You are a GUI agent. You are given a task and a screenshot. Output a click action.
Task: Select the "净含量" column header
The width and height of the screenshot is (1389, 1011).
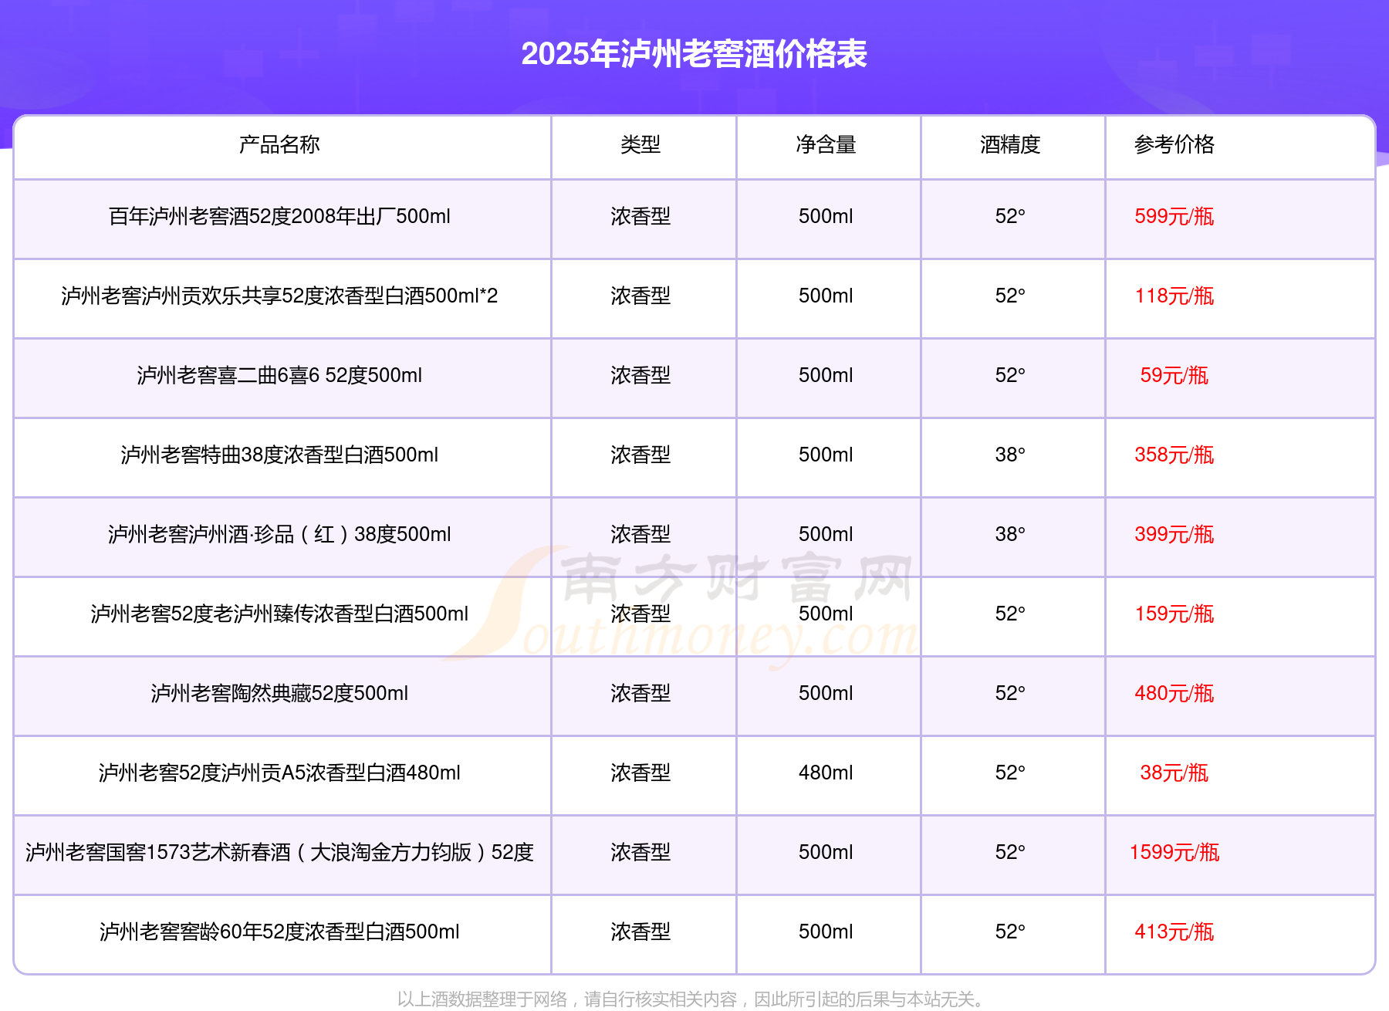826,144
